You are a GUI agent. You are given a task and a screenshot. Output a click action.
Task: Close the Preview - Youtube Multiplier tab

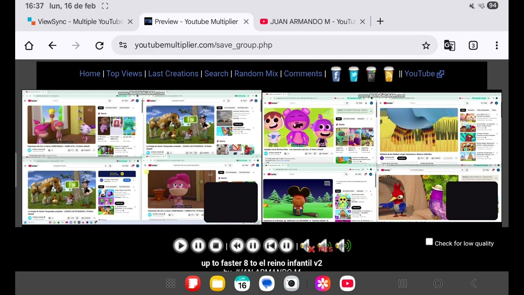pos(246,22)
